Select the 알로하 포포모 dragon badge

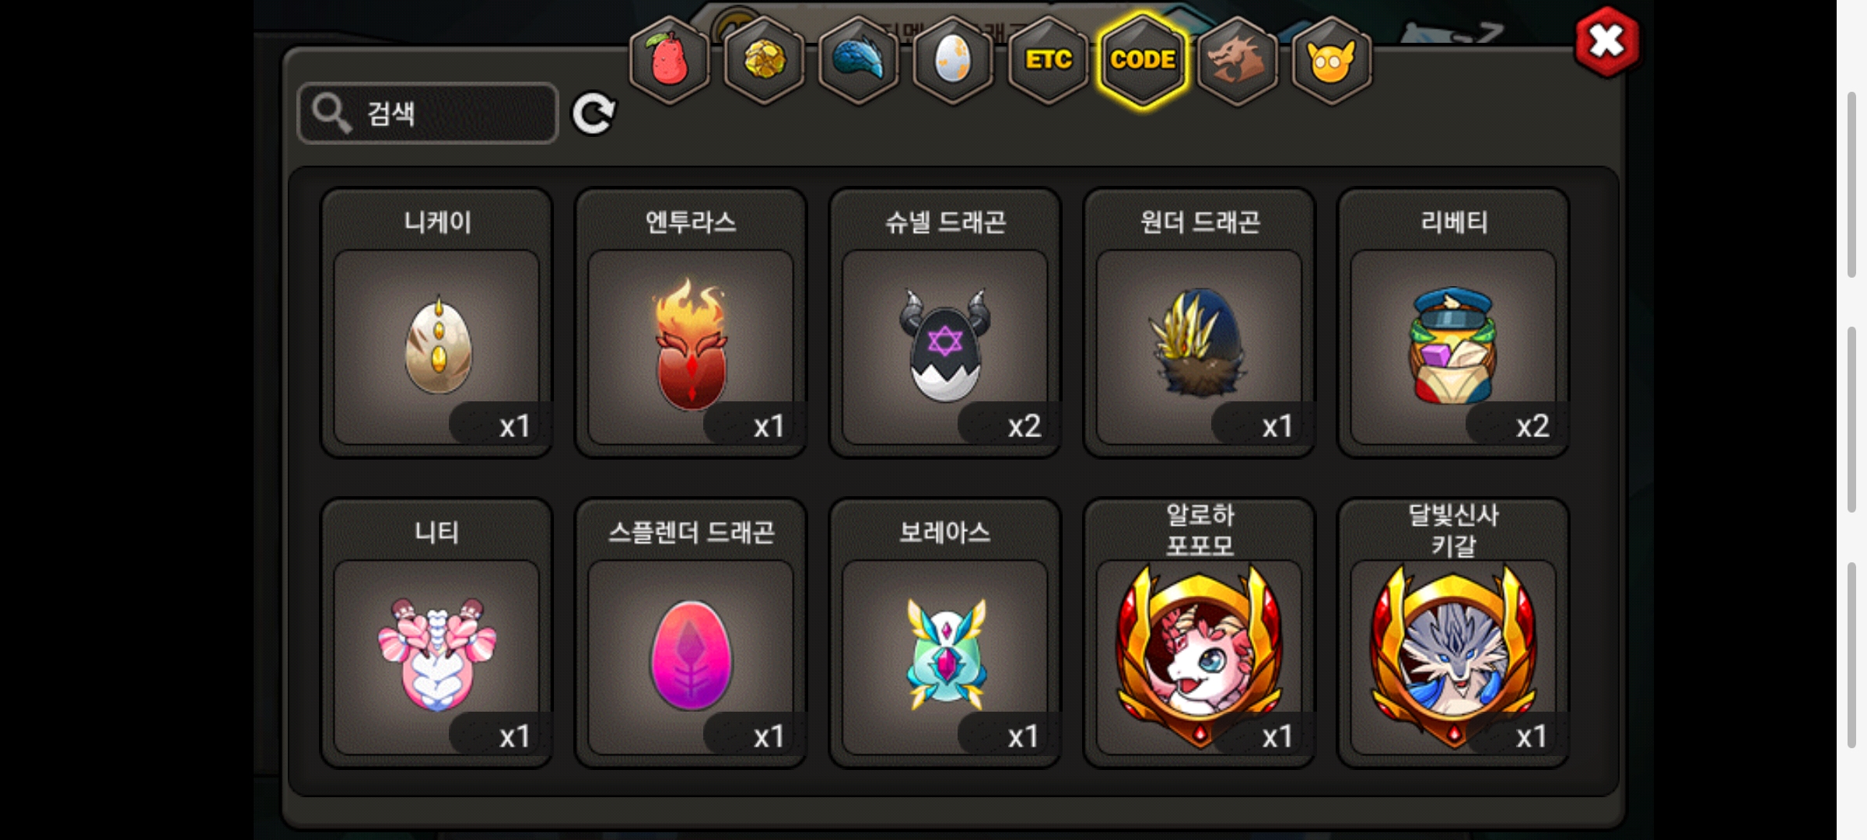coord(1200,633)
